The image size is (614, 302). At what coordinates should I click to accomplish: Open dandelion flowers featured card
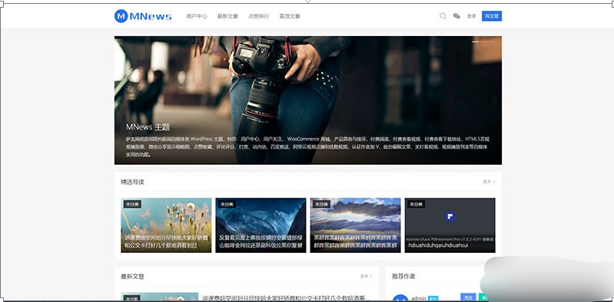(166, 225)
